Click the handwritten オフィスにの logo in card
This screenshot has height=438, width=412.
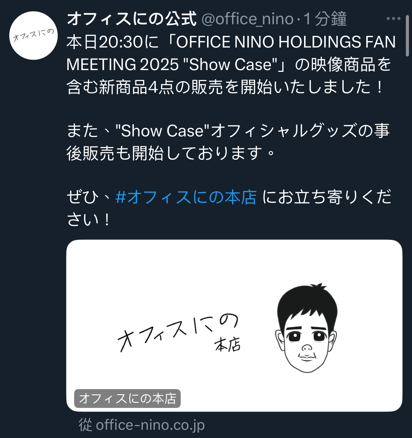coord(178,332)
